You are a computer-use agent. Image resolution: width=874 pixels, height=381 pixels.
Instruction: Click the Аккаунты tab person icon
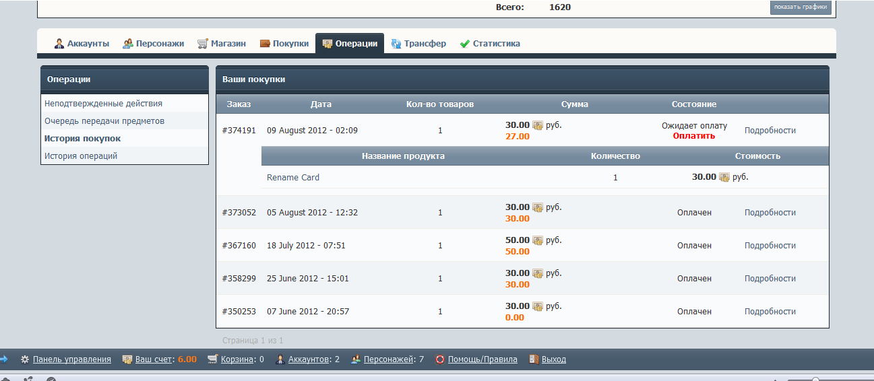[x=59, y=44]
